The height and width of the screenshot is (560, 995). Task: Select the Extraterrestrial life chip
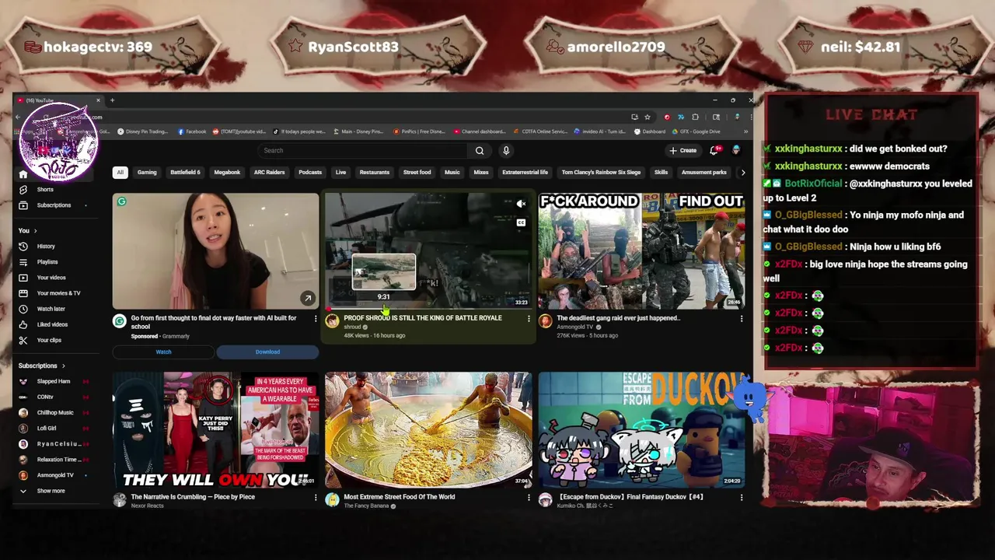pyautogui.click(x=525, y=173)
